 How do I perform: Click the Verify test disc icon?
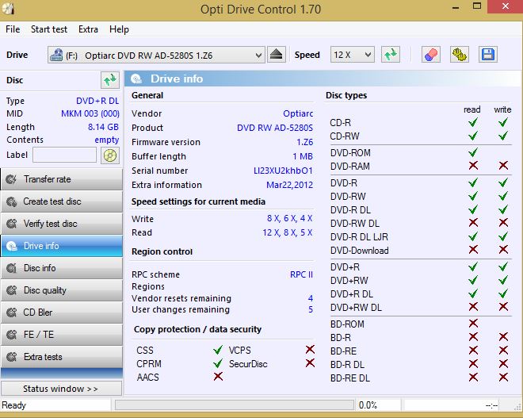[11, 224]
